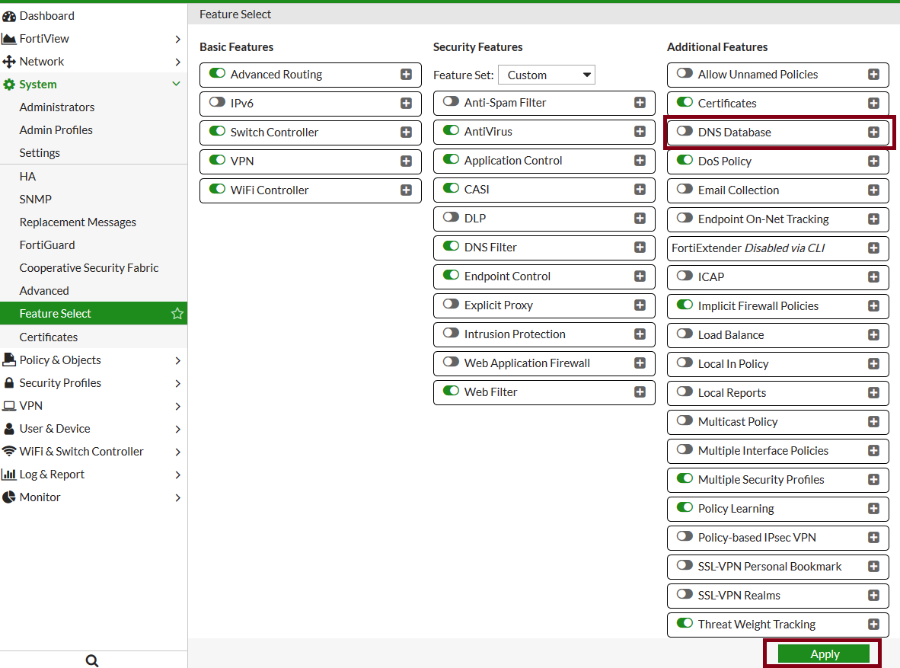Click the plus icon next to AntiVirus
The image size is (900, 668).
tap(640, 132)
